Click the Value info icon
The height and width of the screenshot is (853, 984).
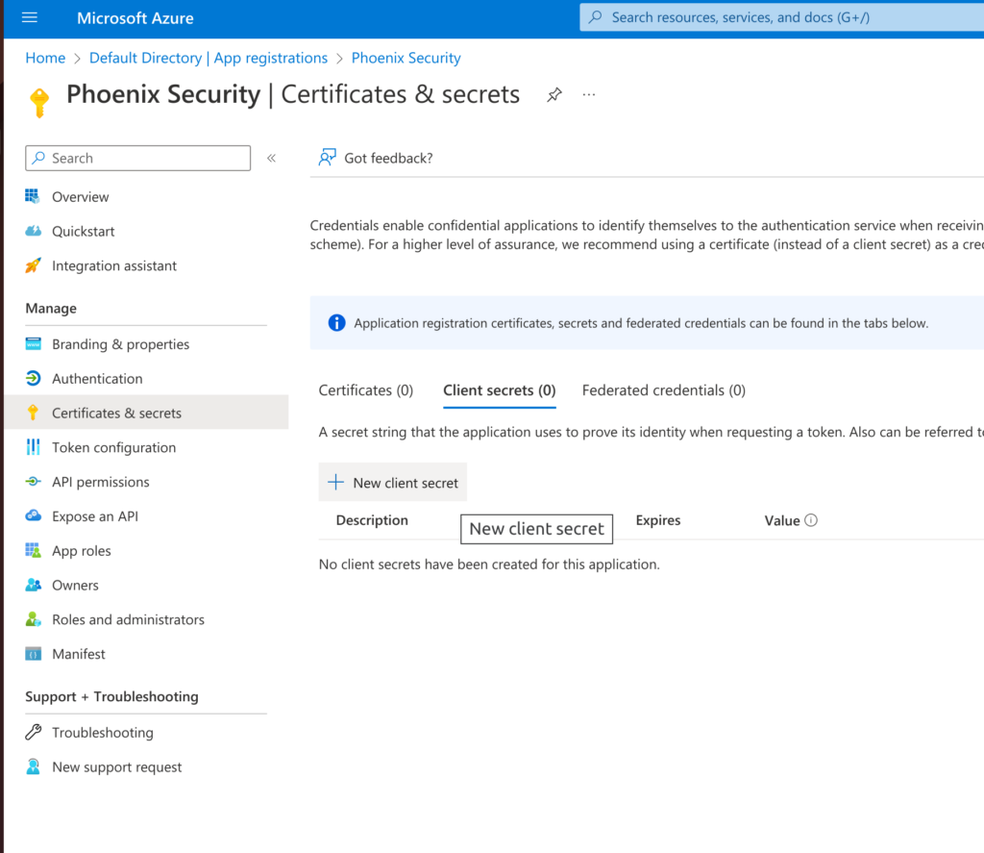[x=811, y=520]
